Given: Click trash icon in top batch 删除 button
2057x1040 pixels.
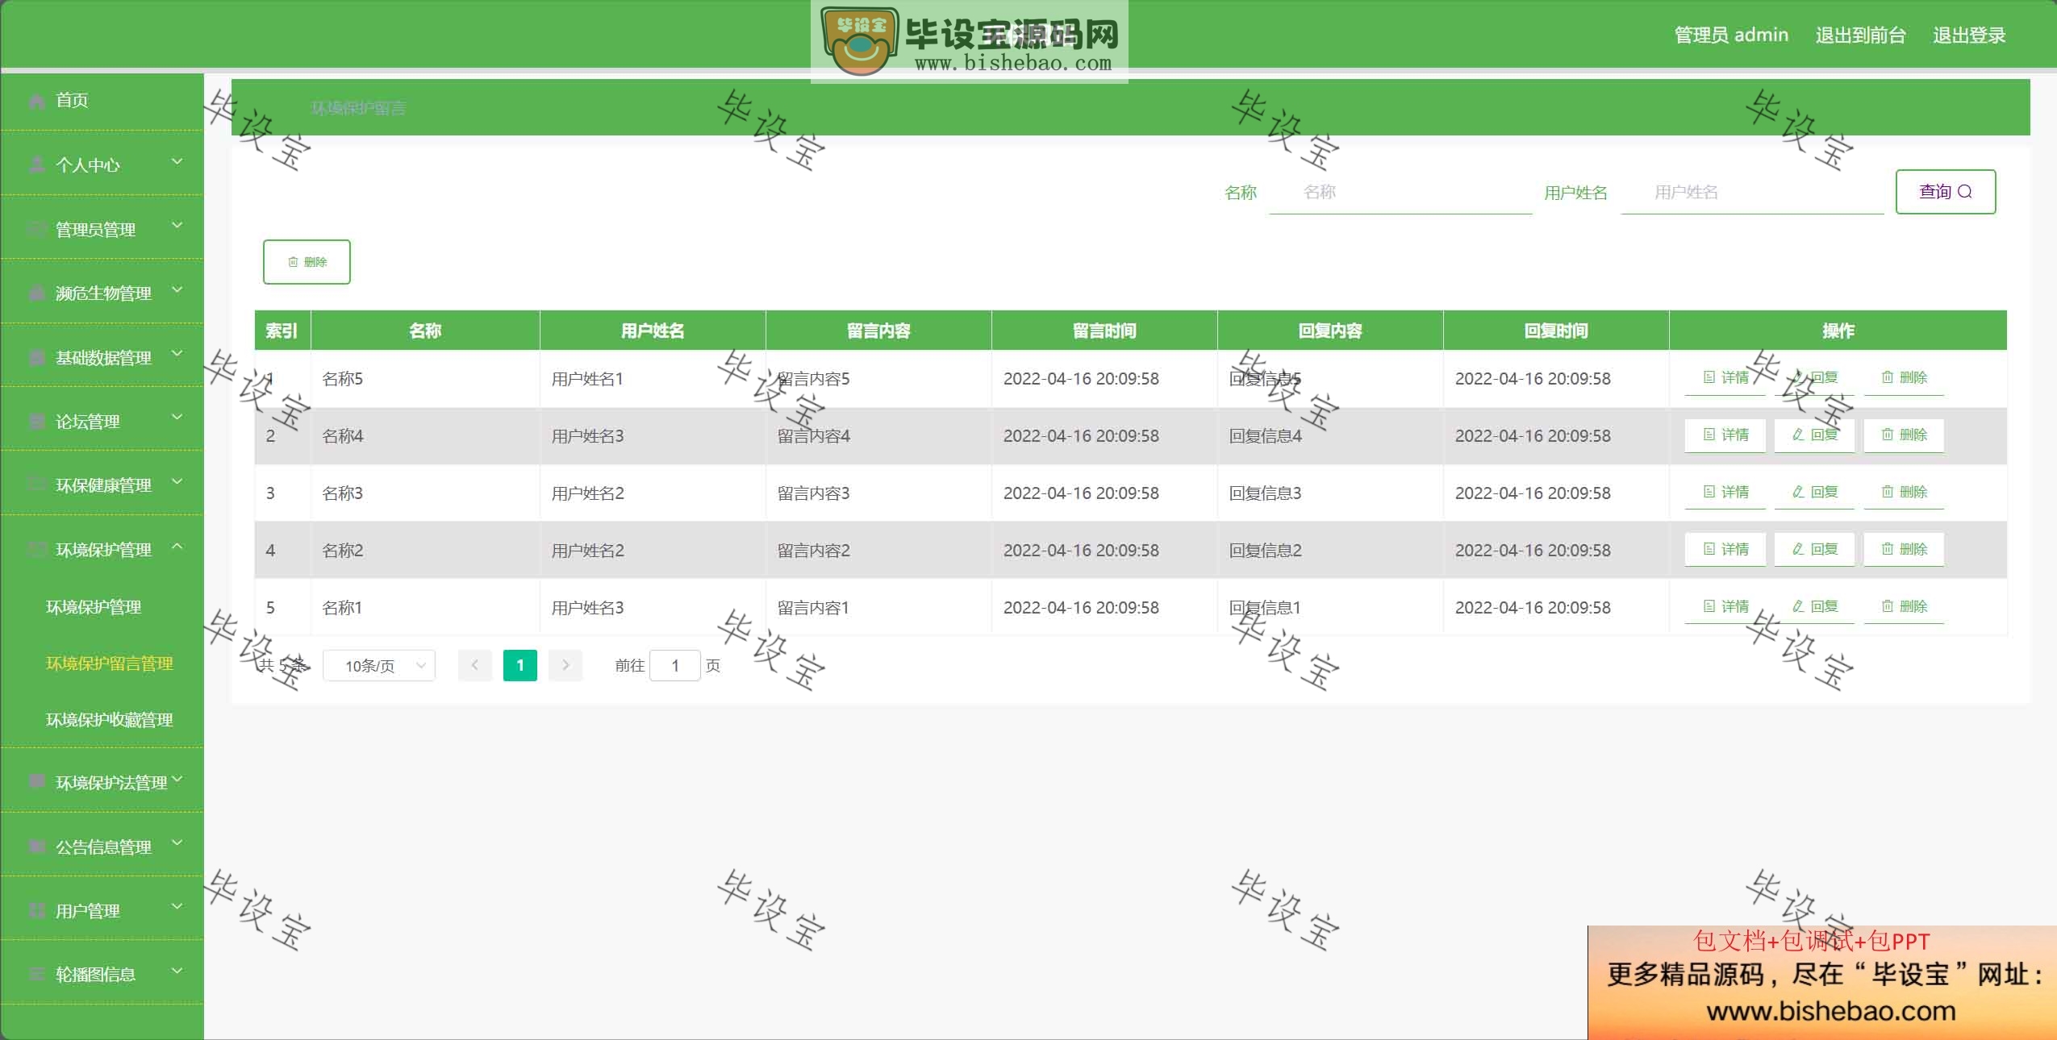Looking at the screenshot, I should click(293, 262).
